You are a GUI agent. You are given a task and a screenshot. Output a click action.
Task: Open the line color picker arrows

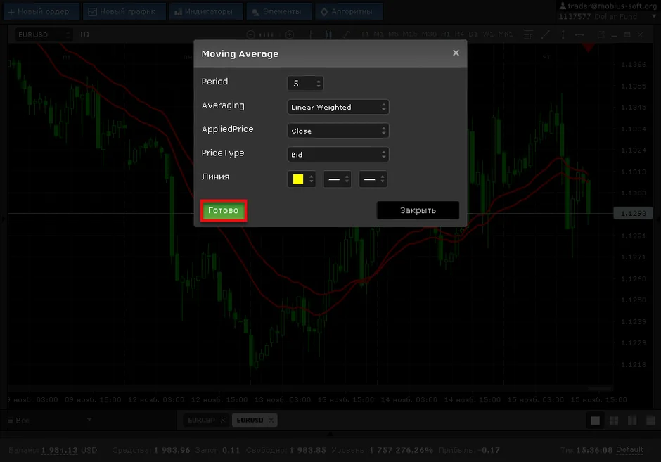[x=311, y=179]
